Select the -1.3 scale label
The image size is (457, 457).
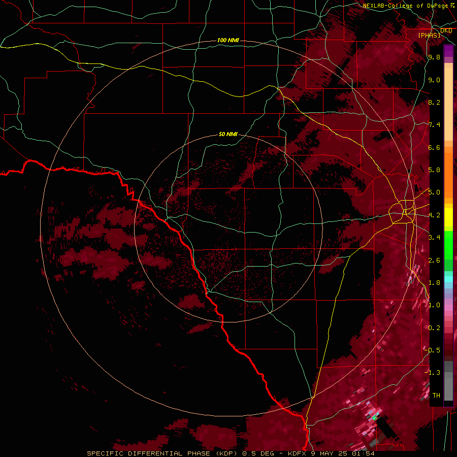tap(432, 373)
